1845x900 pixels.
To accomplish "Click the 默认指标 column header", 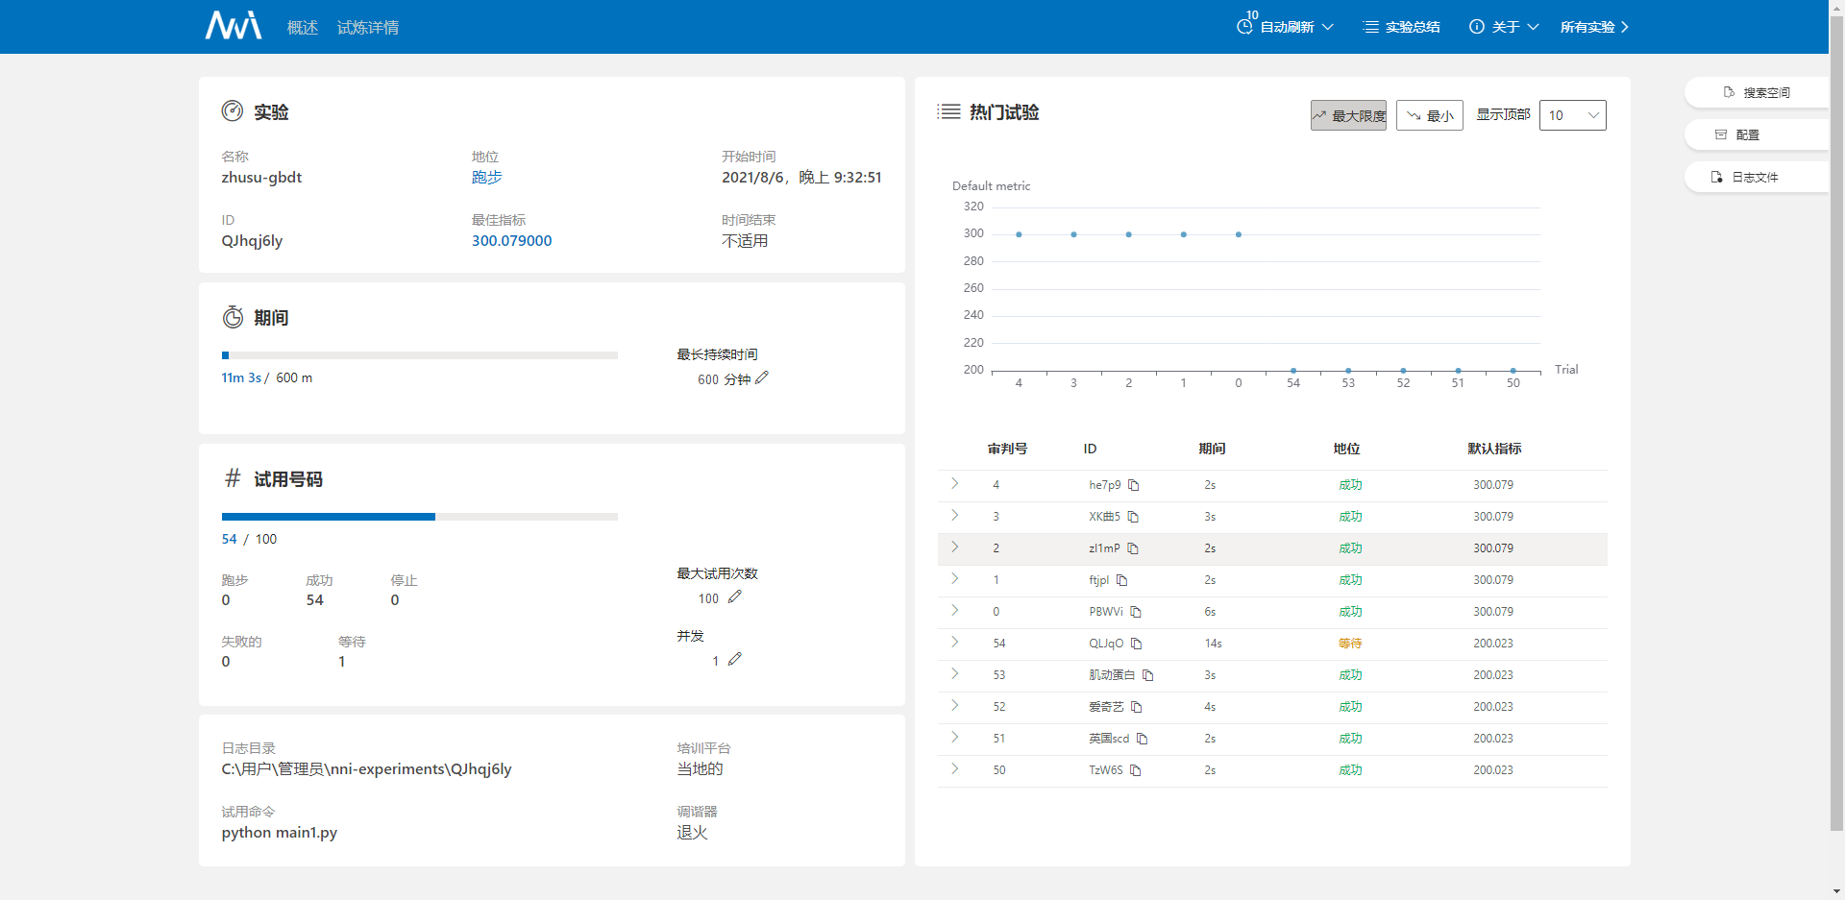I will coord(1494,449).
